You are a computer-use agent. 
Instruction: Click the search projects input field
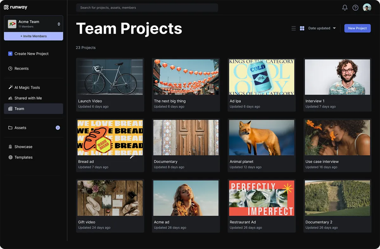(147, 8)
